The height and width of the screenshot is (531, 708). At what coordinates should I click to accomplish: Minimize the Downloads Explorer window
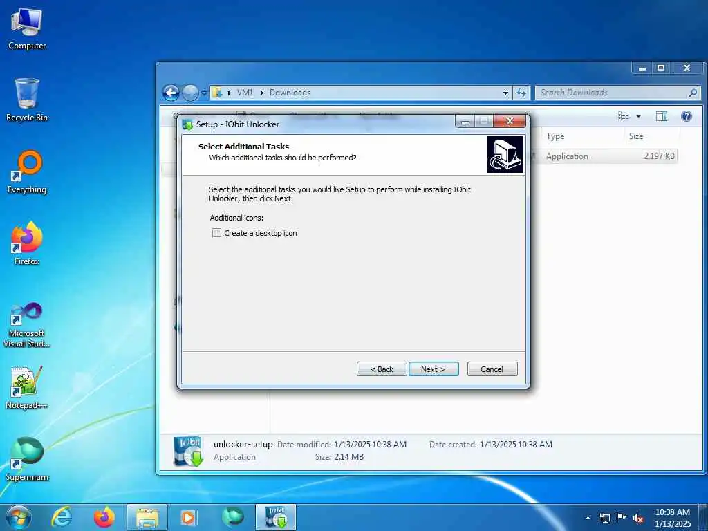tap(642, 68)
